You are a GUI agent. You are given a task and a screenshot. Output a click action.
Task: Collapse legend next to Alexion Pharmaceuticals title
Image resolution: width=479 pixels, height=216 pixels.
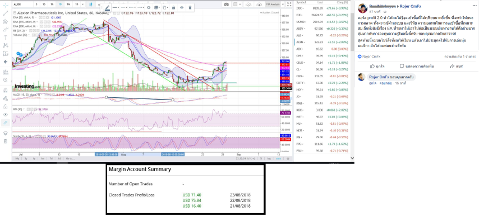pyautogui.click(x=15, y=13)
